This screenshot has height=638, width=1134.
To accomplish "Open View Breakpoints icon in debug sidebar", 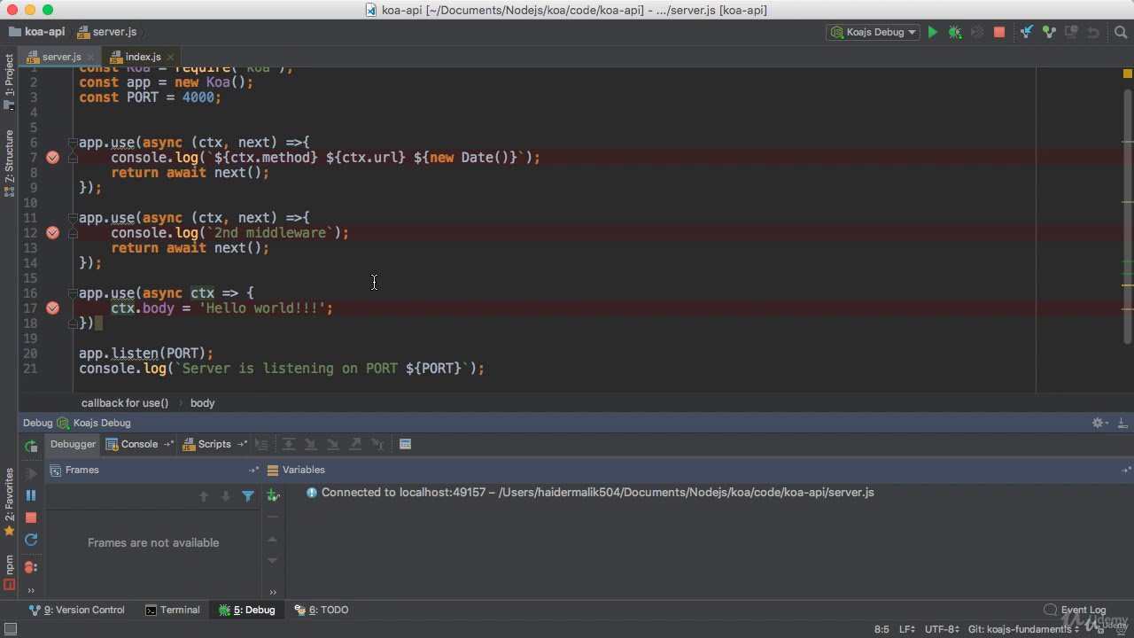I will (x=31, y=566).
